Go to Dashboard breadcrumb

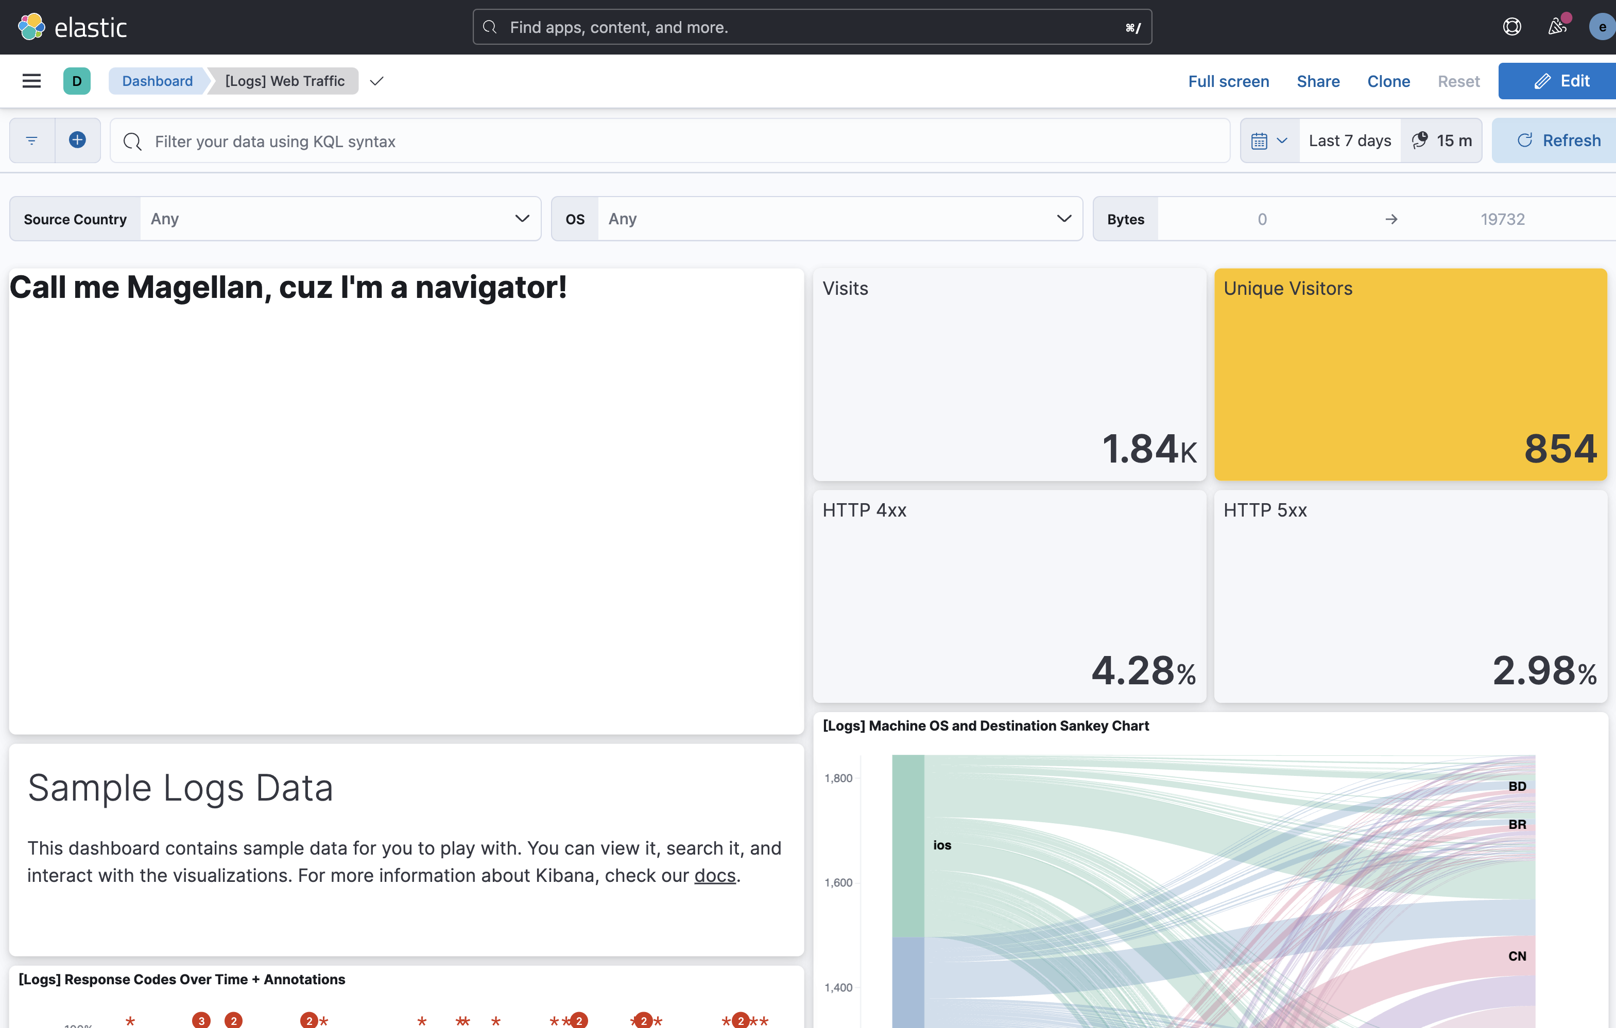157,81
